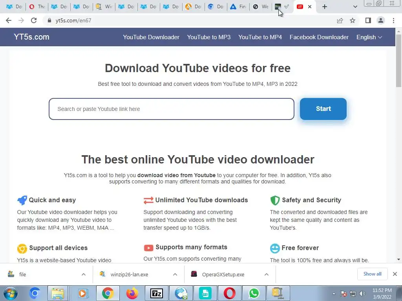This screenshot has width=402, height=301.
Task: Click the 'Safety and Security' heading text
Action: pos(311,200)
